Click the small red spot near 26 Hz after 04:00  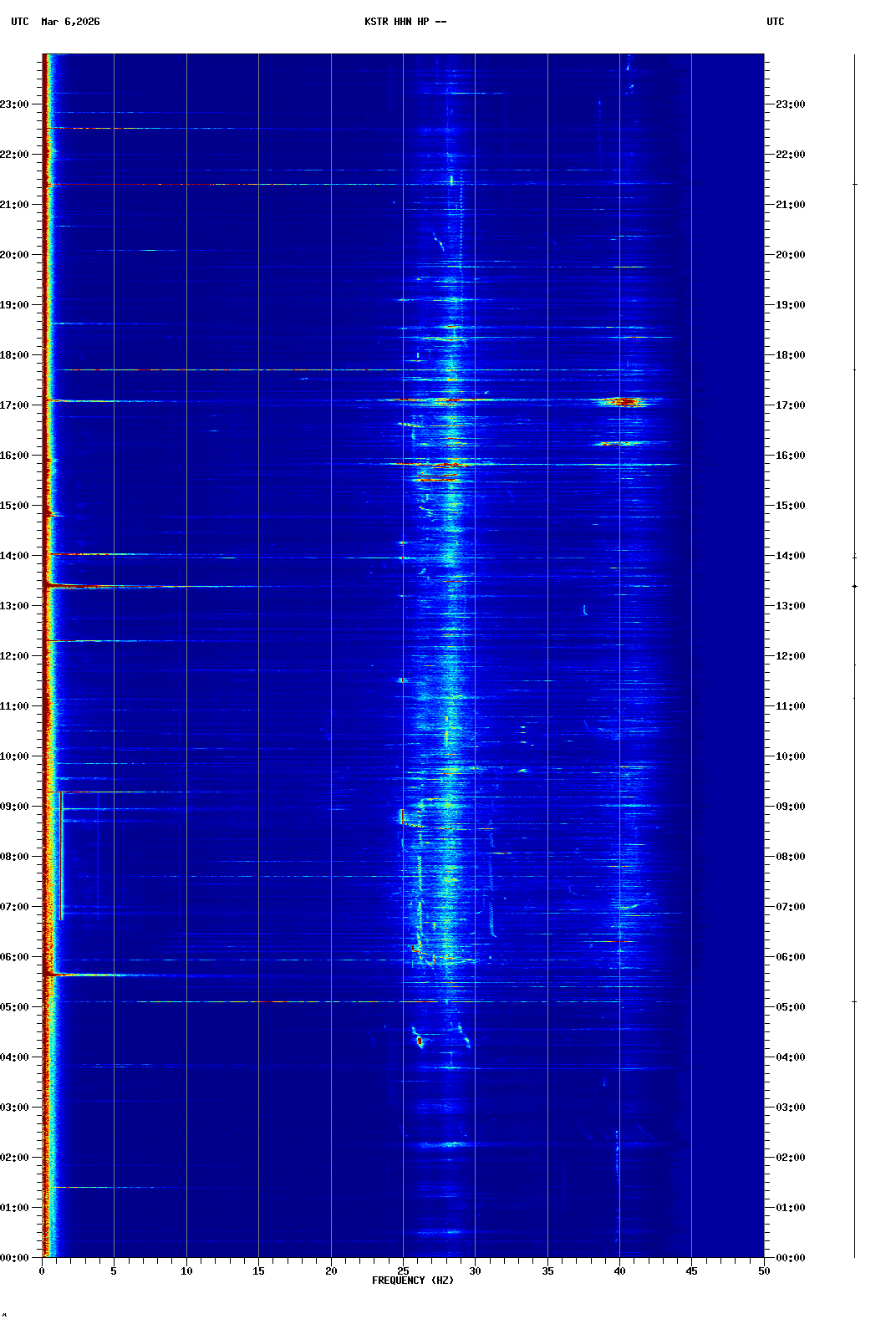(420, 1041)
